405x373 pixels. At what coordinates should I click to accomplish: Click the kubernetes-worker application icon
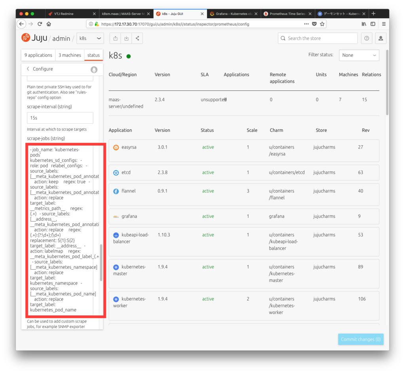point(116,299)
